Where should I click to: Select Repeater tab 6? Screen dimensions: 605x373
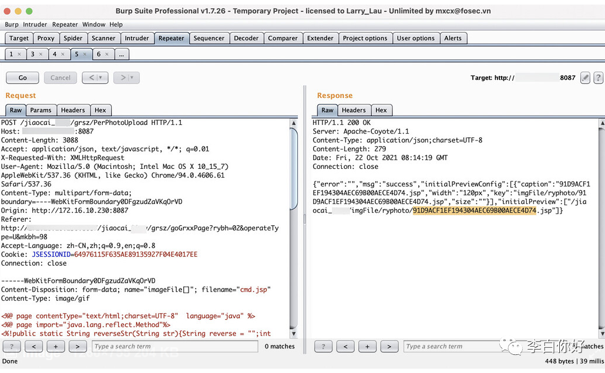tap(99, 55)
